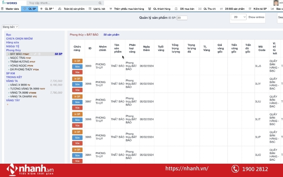Screen dimensions: 283x177
Task: Click the trash icon beside BÁT BẢO
Action: tap(40, 54)
